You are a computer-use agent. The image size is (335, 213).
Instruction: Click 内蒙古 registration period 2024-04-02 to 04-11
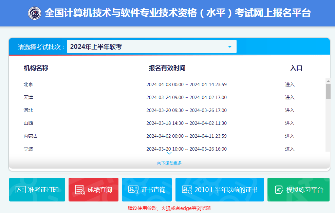[x=187, y=136]
